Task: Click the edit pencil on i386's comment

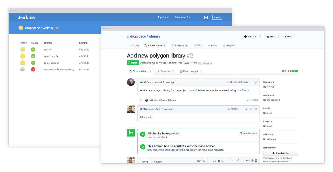Action: 251,109
